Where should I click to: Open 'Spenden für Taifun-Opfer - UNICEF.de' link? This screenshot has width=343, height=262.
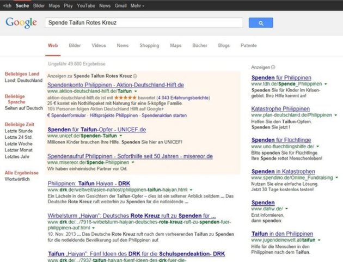coord(96,129)
